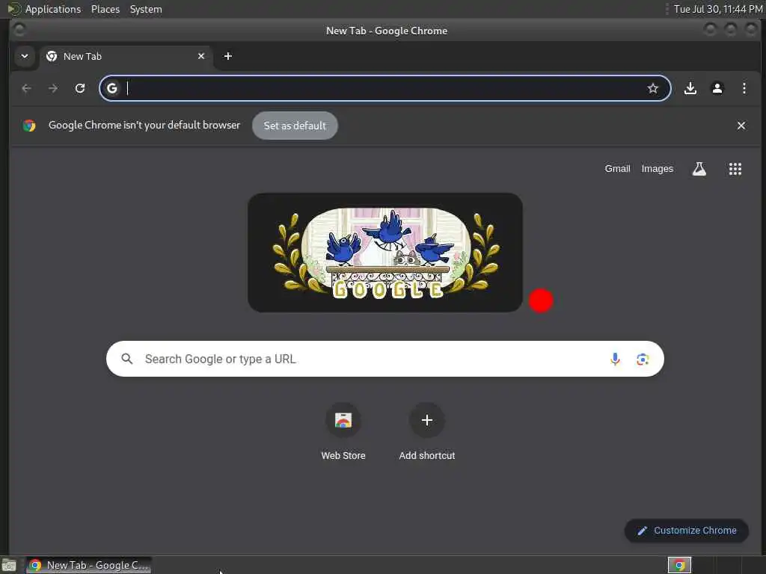Open the System menu
This screenshot has height=574, width=766.
pos(146,9)
